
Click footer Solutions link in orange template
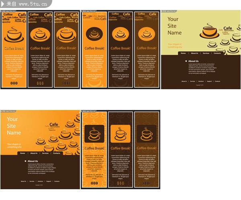coord(40,181)
